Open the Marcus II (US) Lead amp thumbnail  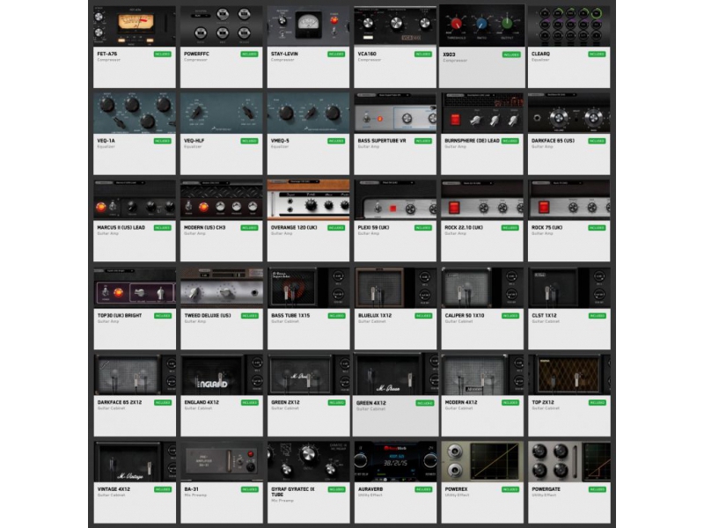pos(135,201)
